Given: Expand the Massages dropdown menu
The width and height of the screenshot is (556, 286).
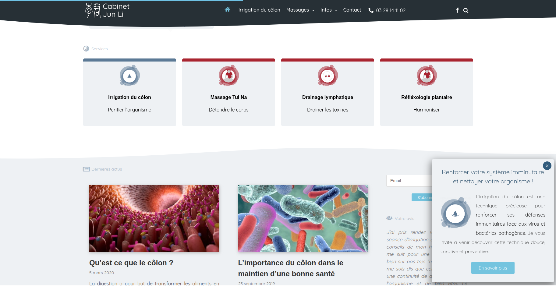Looking at the screenshot, I should pos(300,10).
